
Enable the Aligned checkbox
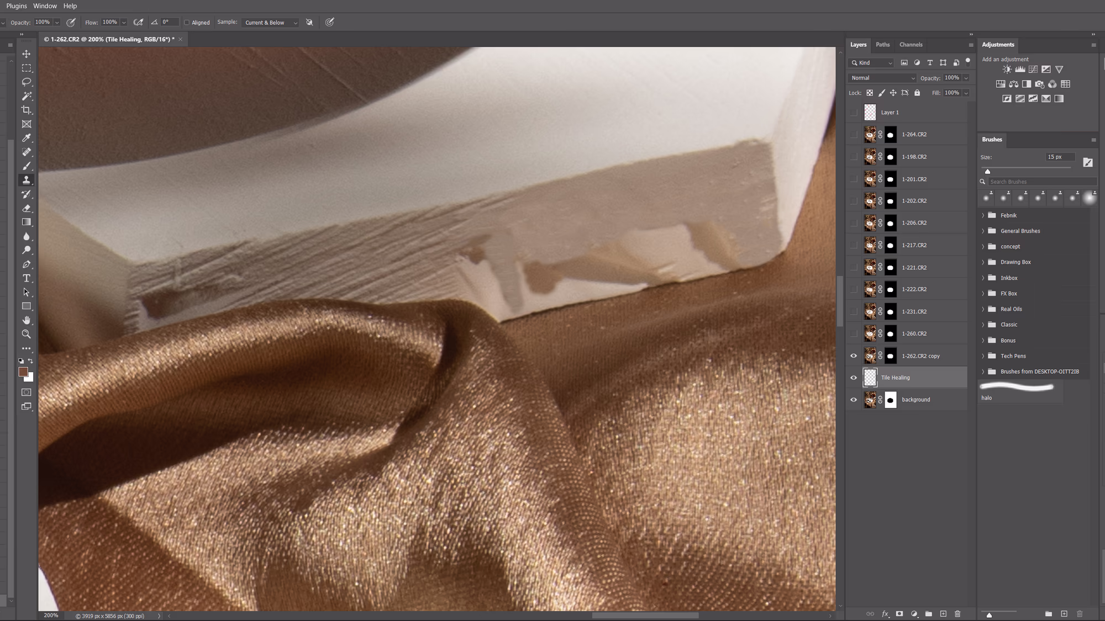[x=187, y=23]
